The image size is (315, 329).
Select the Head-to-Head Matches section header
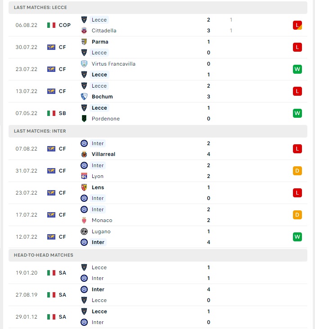point(158,255)
